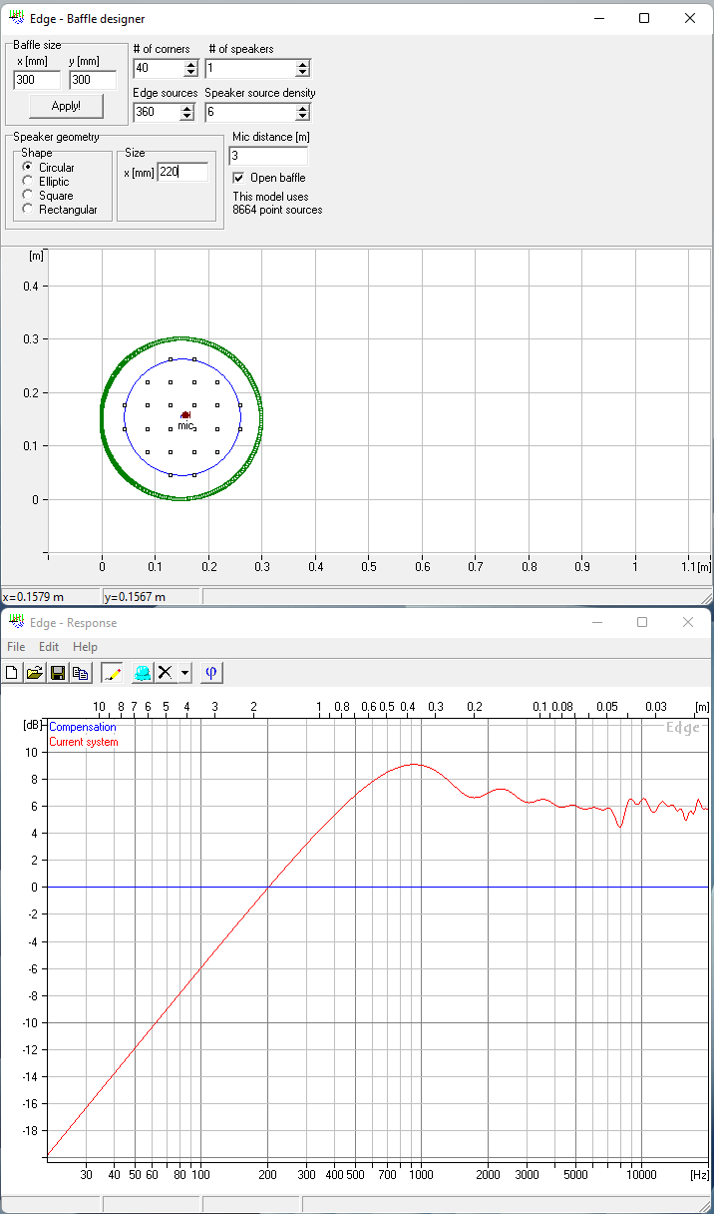714x1214 pixels.
Task: Open the Help menu
Action: pos(85,647)
